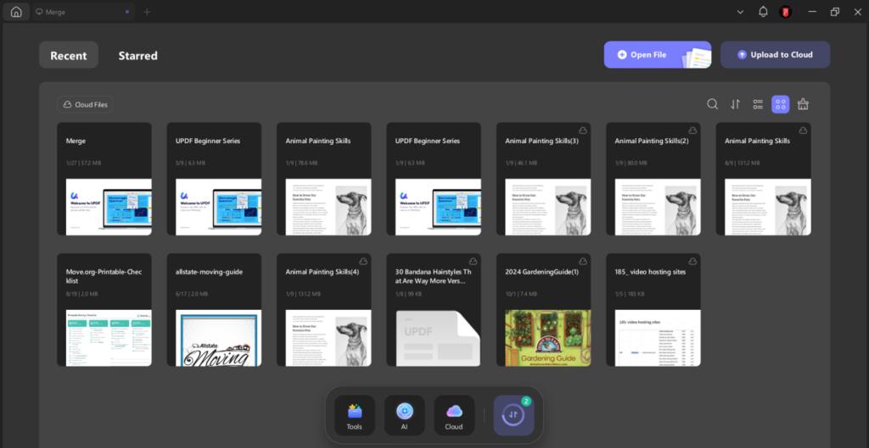Open the 2024 GardeningGuide(1) thumbnail
Screen dimensions: 869x448
click(x=544, y=337)
